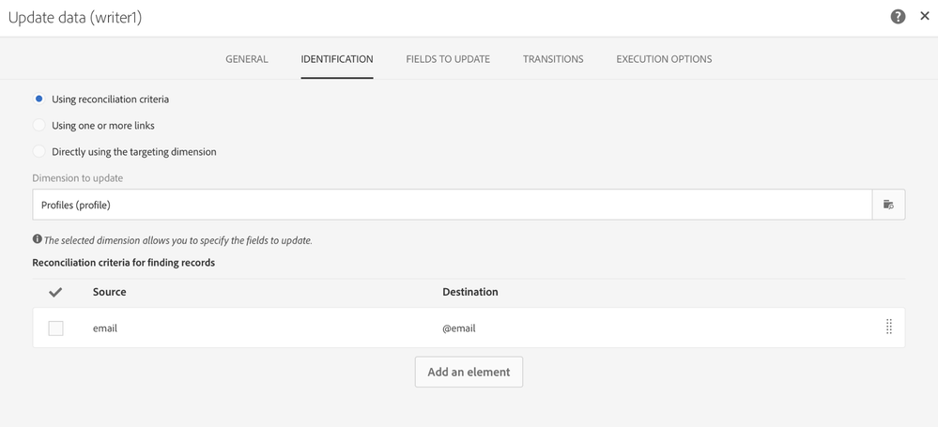Viewport: 938px width, 427px height.
Task: Click the dimension picker icon beside Profiles field
Action: pyautogui.click(x=888, y=205)
